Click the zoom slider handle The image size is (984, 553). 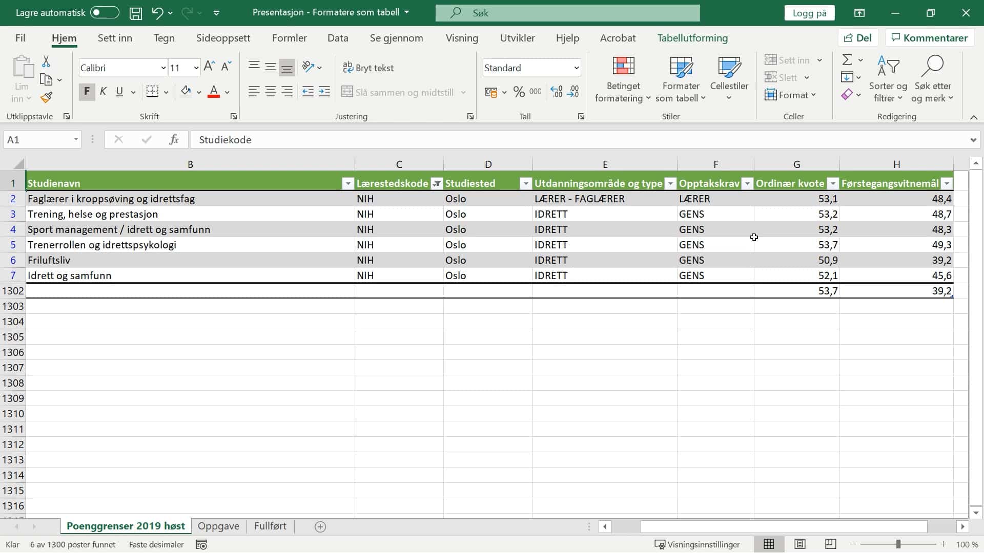click(898, 544)
